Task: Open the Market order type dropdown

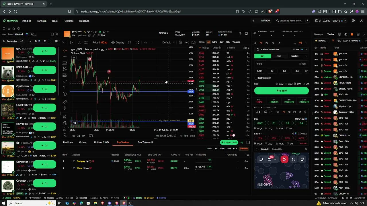Action: (x=298, y=56)
